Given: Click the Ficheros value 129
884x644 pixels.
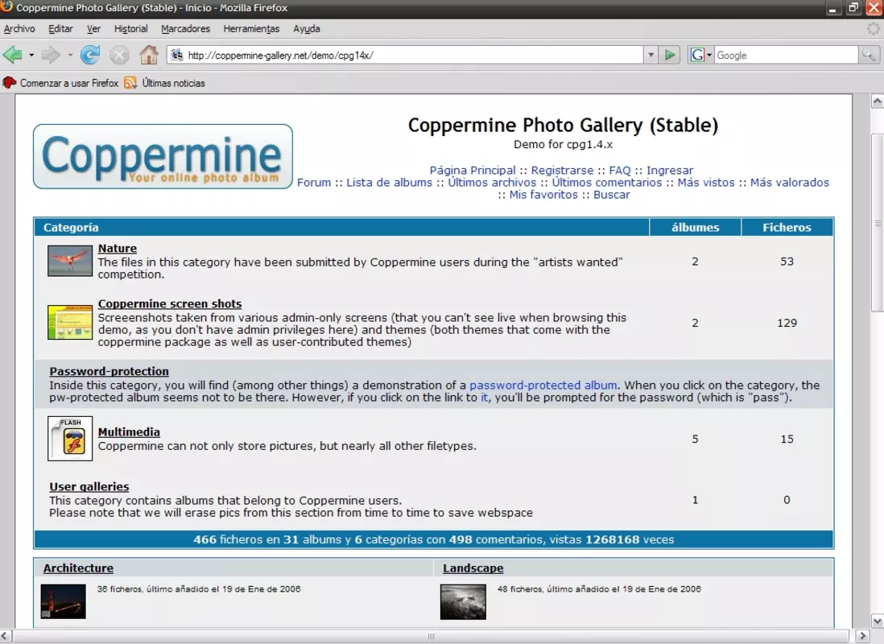Looking at the screenshot, I should point(787,323).
